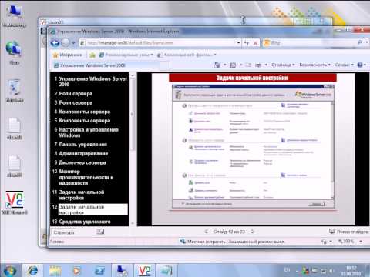Open the Сервис menu
Viewport: 370px width, 277px height.
coord(345,65)
